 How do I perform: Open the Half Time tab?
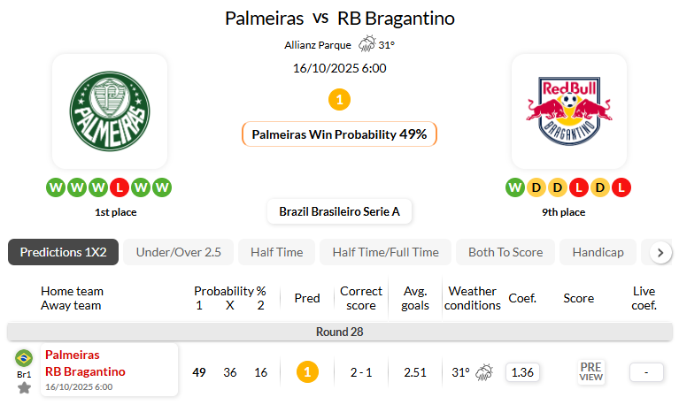(x=276, y=252)
